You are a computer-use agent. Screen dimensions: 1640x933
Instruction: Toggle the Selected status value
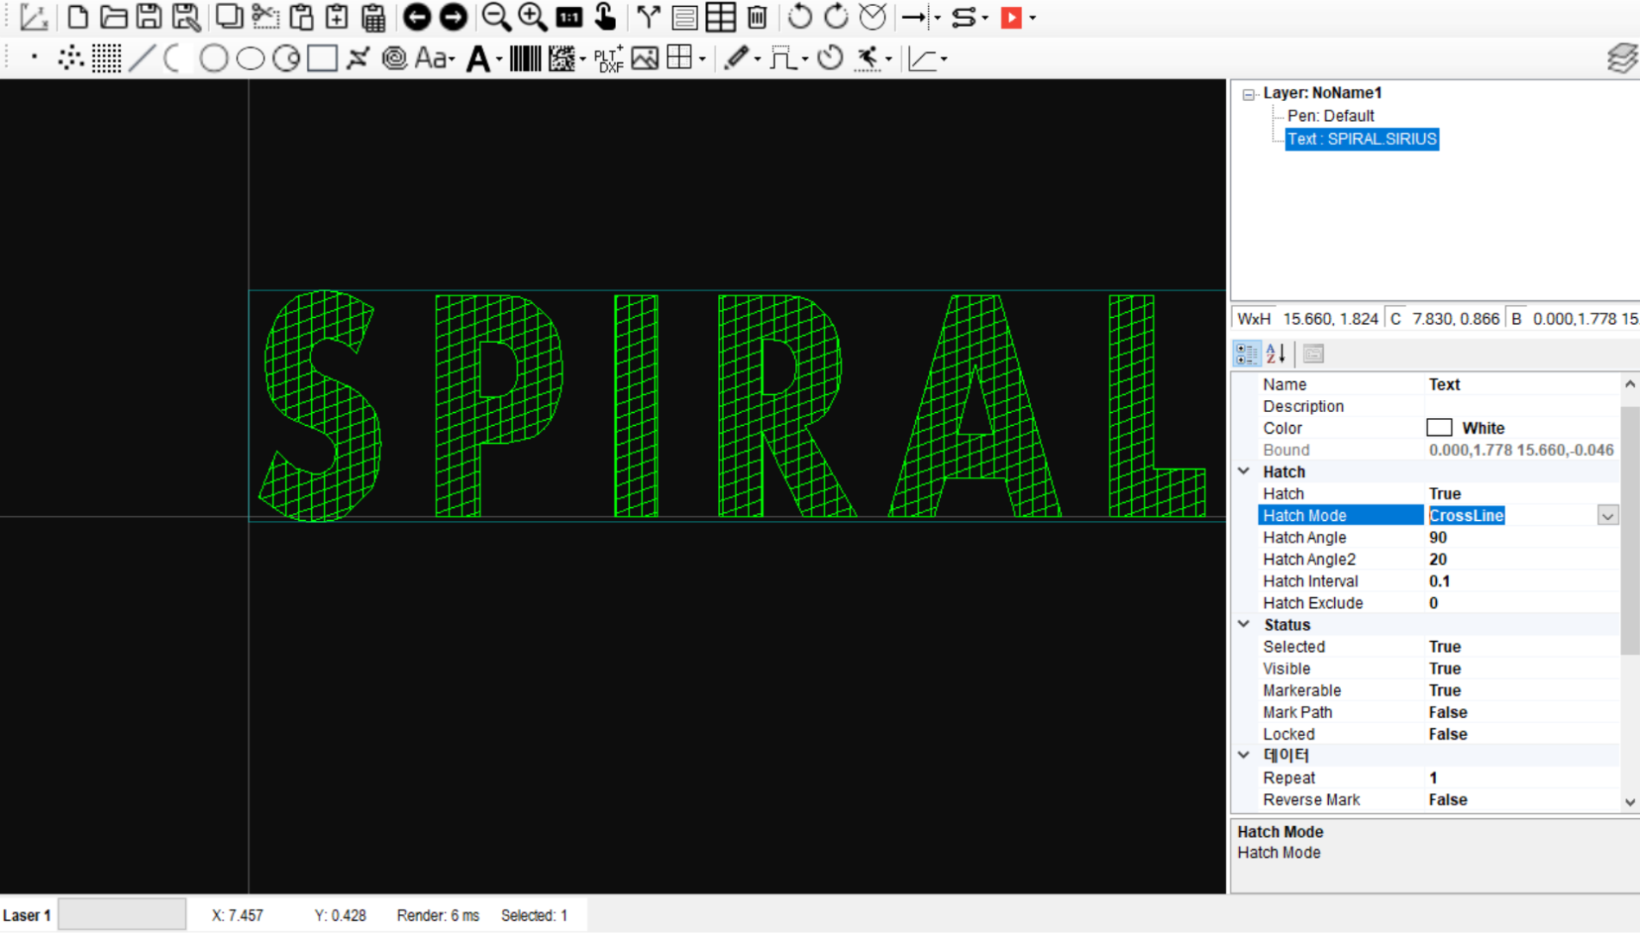(1444, 646)
